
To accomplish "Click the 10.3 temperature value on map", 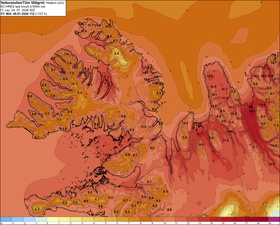I will click(239, 119).
